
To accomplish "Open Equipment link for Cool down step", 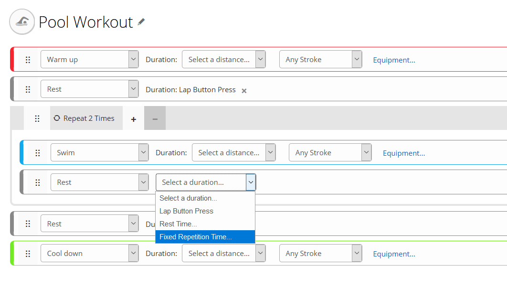I will [394, 254].
